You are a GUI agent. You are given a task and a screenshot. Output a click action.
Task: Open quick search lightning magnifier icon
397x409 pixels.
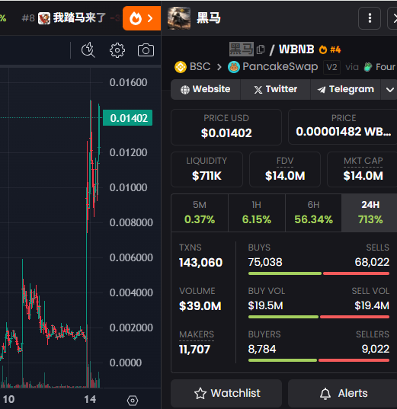pyautogui.click(x=88, y=50)
